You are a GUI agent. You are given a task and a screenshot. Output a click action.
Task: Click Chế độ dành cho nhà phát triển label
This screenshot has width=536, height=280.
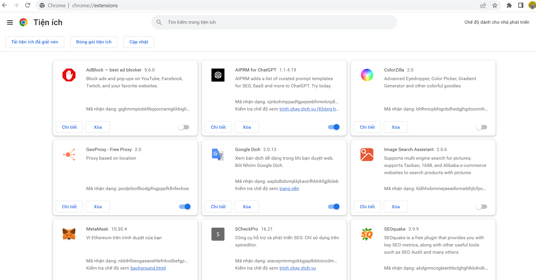tap(497, 22)
